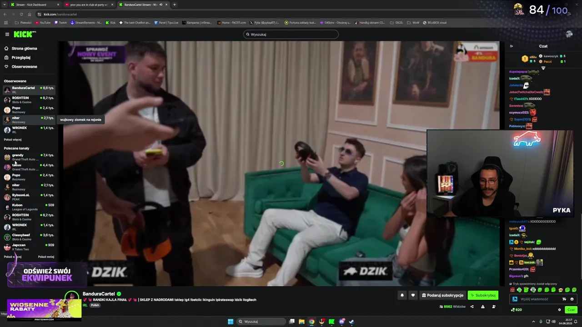The width and height of the screenshot is (582, 327).
Task: Click 'Pokaż więcej' under Obserwowane
Action: coord(13,139)
